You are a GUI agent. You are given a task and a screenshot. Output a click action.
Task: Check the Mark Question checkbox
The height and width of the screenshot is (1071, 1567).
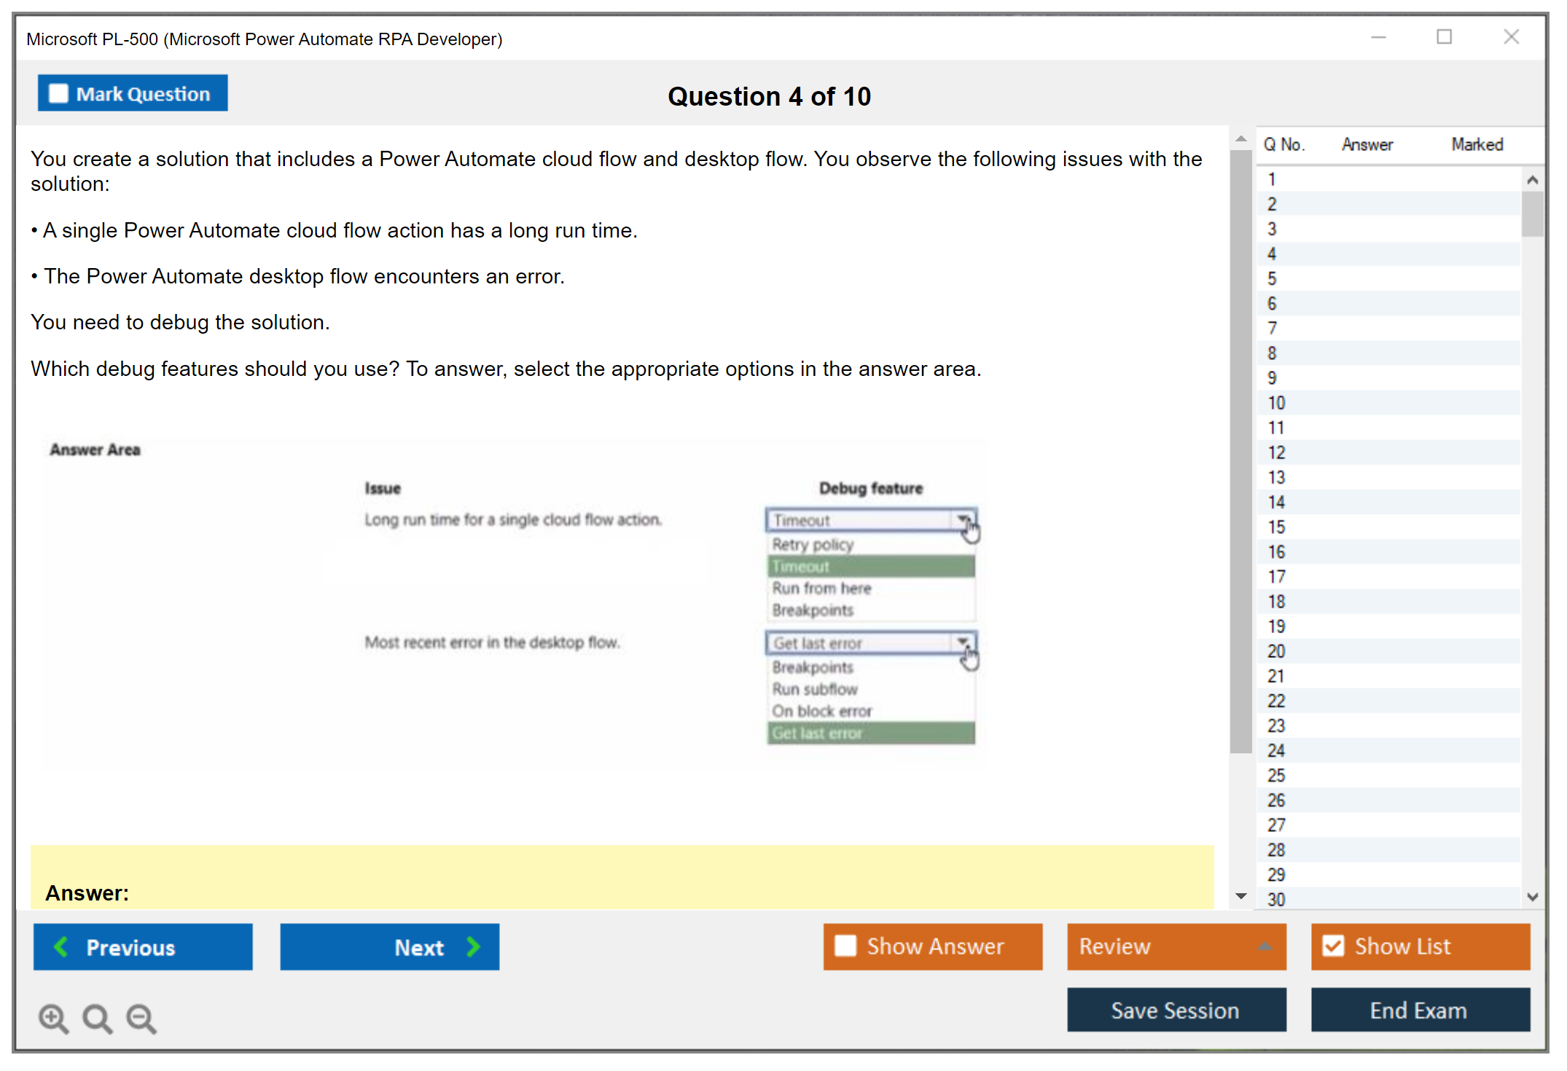[x=58, y=94]
